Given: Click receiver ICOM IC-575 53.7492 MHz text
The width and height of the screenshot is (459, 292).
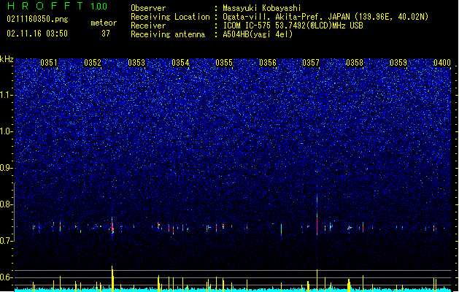Looking at the screenshot, I should point(293,26).
